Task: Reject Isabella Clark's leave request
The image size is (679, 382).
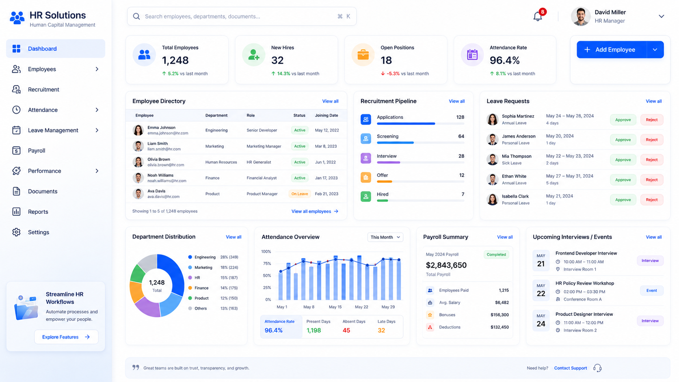Action: (x=651, y=200)
